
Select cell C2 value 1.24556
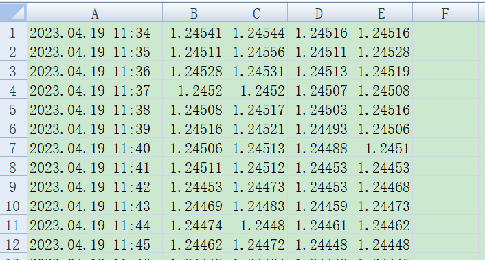256,51
